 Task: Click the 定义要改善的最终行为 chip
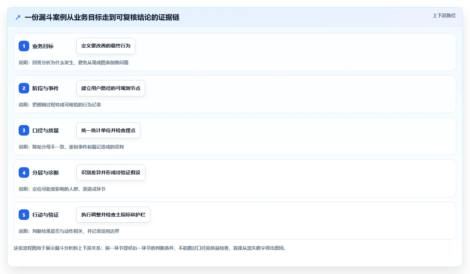[106, 46]
